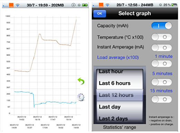Select "Last day" in range picker
180x133 pixels.
(x=120, y=107)
